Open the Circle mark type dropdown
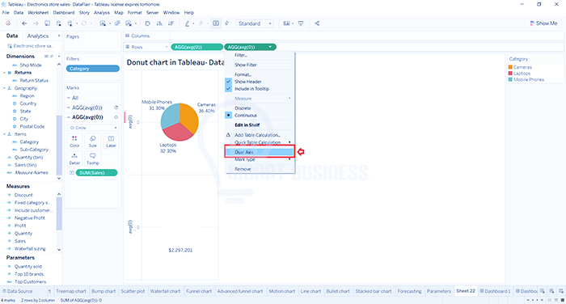The height and width of the screenshot is (304, 566). [x=93, y=128]
